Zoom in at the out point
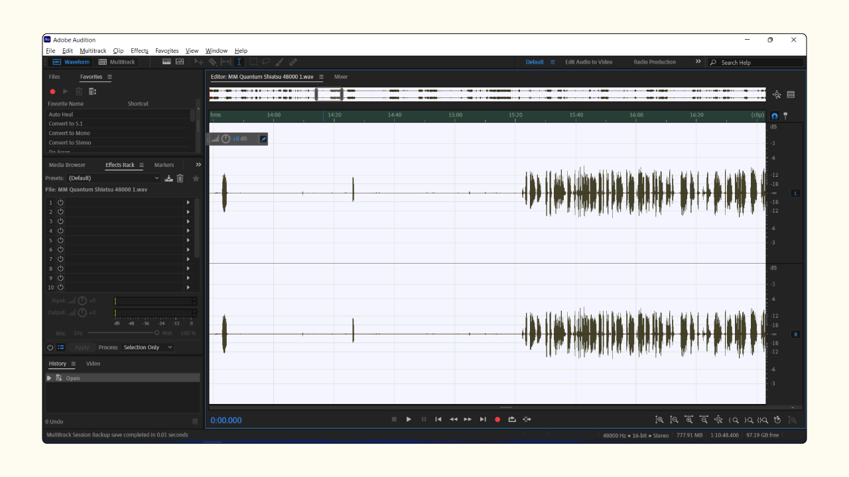Screen dimensions: 849x477 point(749,419)
